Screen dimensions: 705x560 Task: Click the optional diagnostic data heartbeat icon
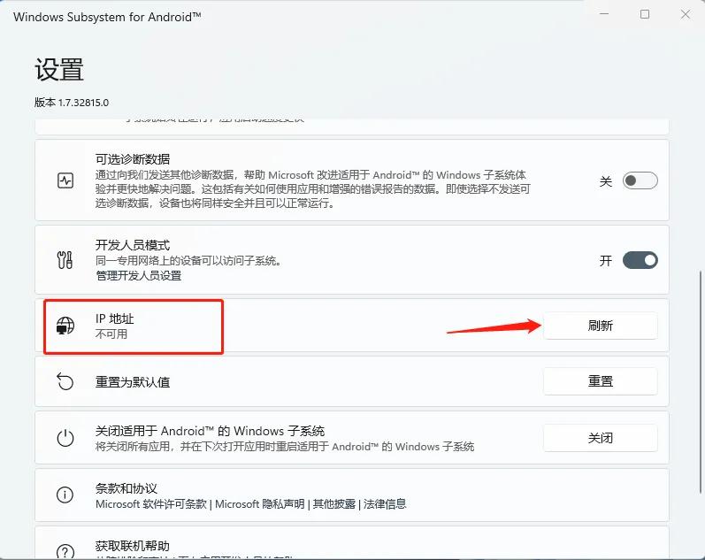pos(65,180)
